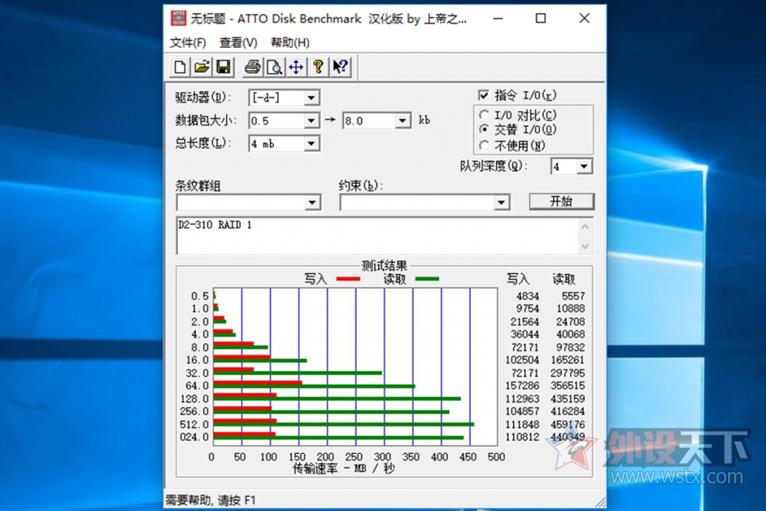
Task: Expand the 总长度 4 mb dropdown
Action: point(311,144)
